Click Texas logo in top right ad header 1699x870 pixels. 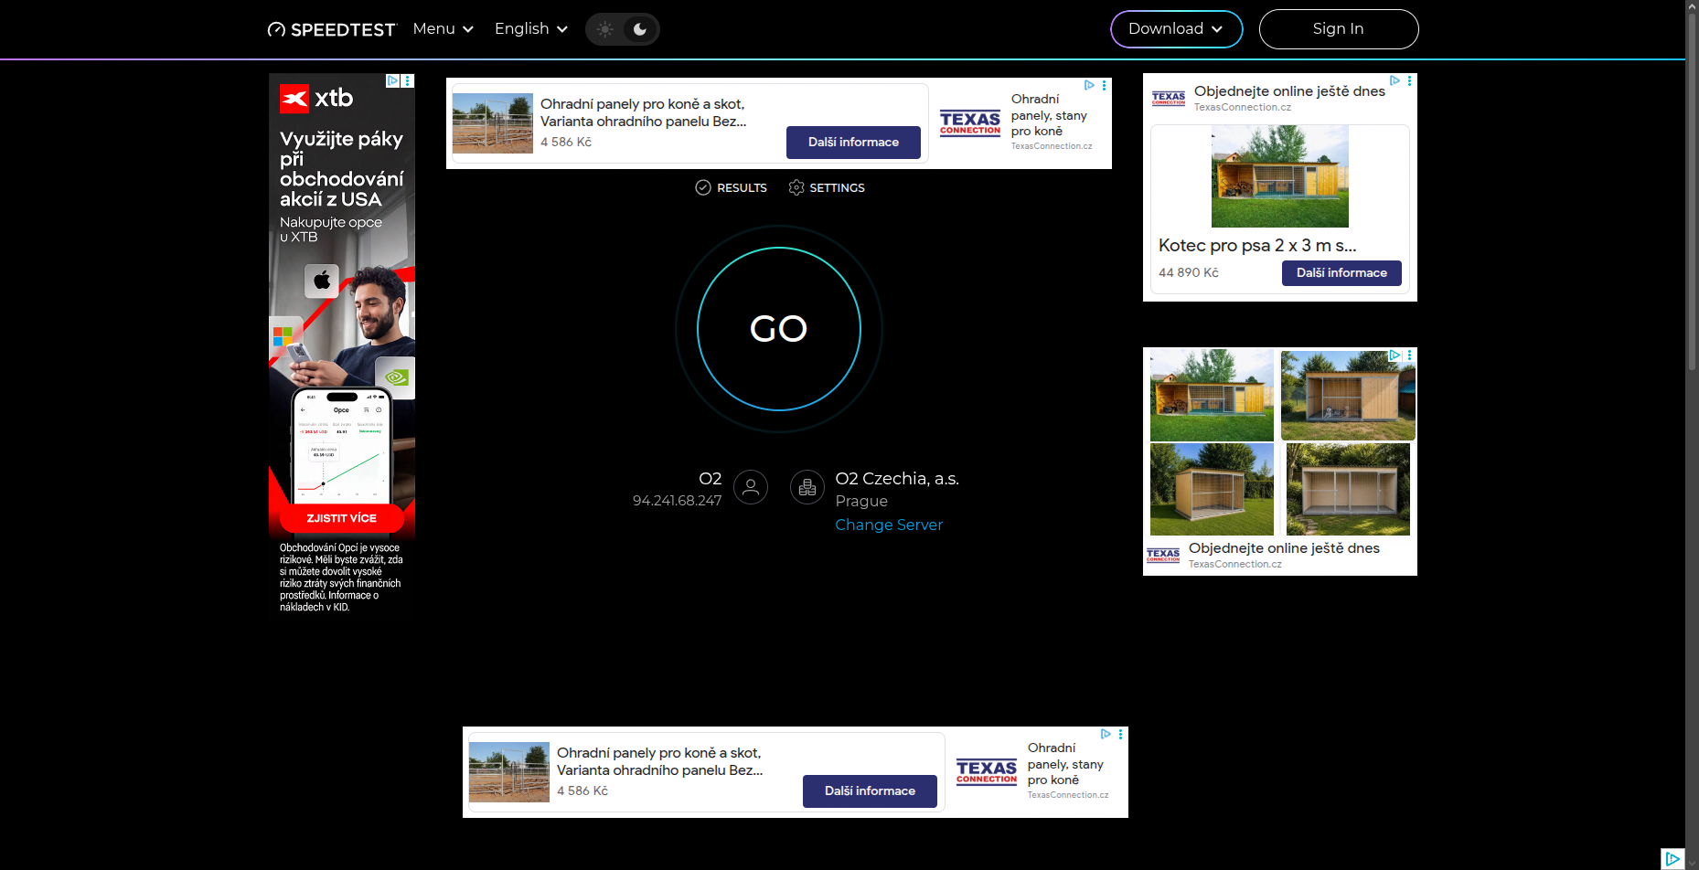pyautogui.click(x=1169, y=99)
